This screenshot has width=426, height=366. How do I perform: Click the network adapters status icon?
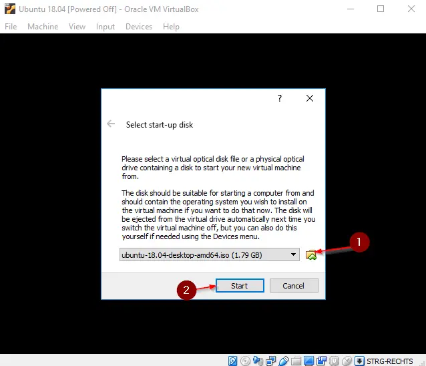(270, 361)
